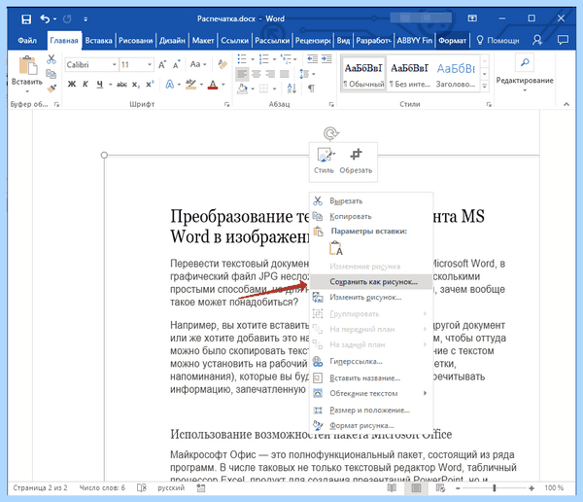Expand the Styles gallery more arrow
The image size is (583, 502).
[x=485, y=86]
